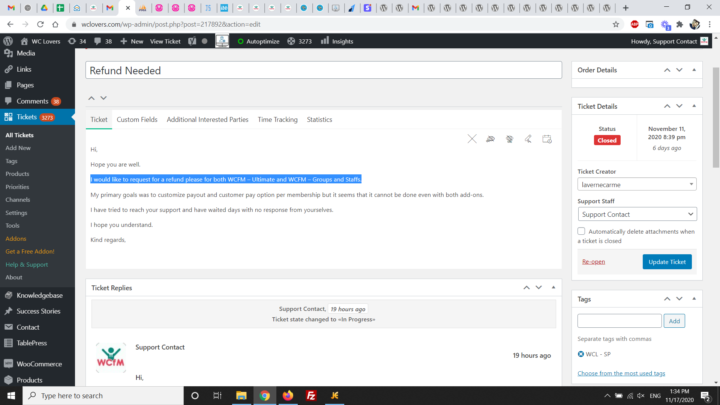Screen dimensions: 720x405
Task: Open the Priorities submenu item
Action: [17, 187]
